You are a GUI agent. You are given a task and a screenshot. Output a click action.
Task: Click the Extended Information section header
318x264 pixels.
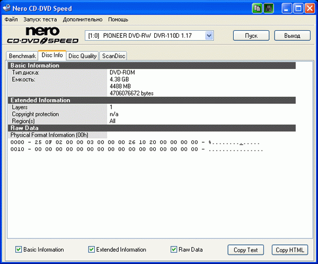coord(152,100)
